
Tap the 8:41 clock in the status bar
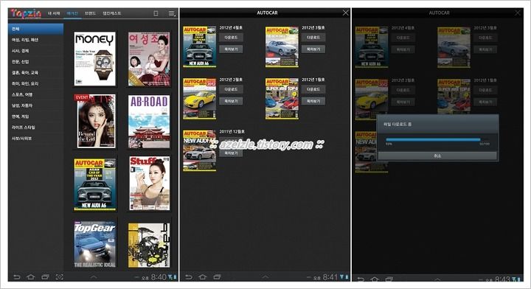(330, 277)
